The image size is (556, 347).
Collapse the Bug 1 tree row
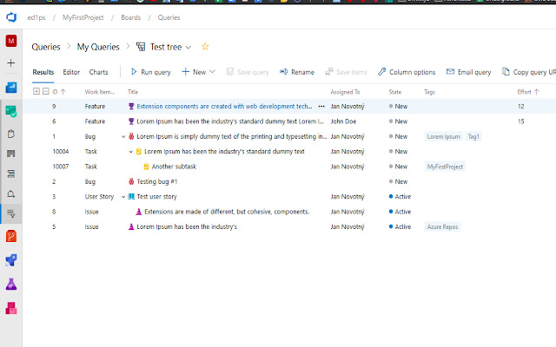(x=123, y=136)
